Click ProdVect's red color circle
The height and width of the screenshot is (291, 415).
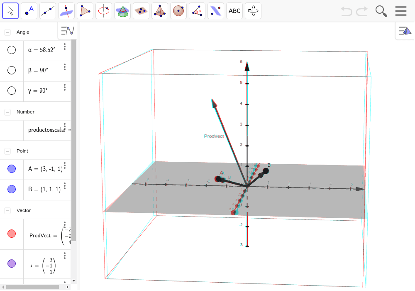pyautogui.click(x=12, y=234)
